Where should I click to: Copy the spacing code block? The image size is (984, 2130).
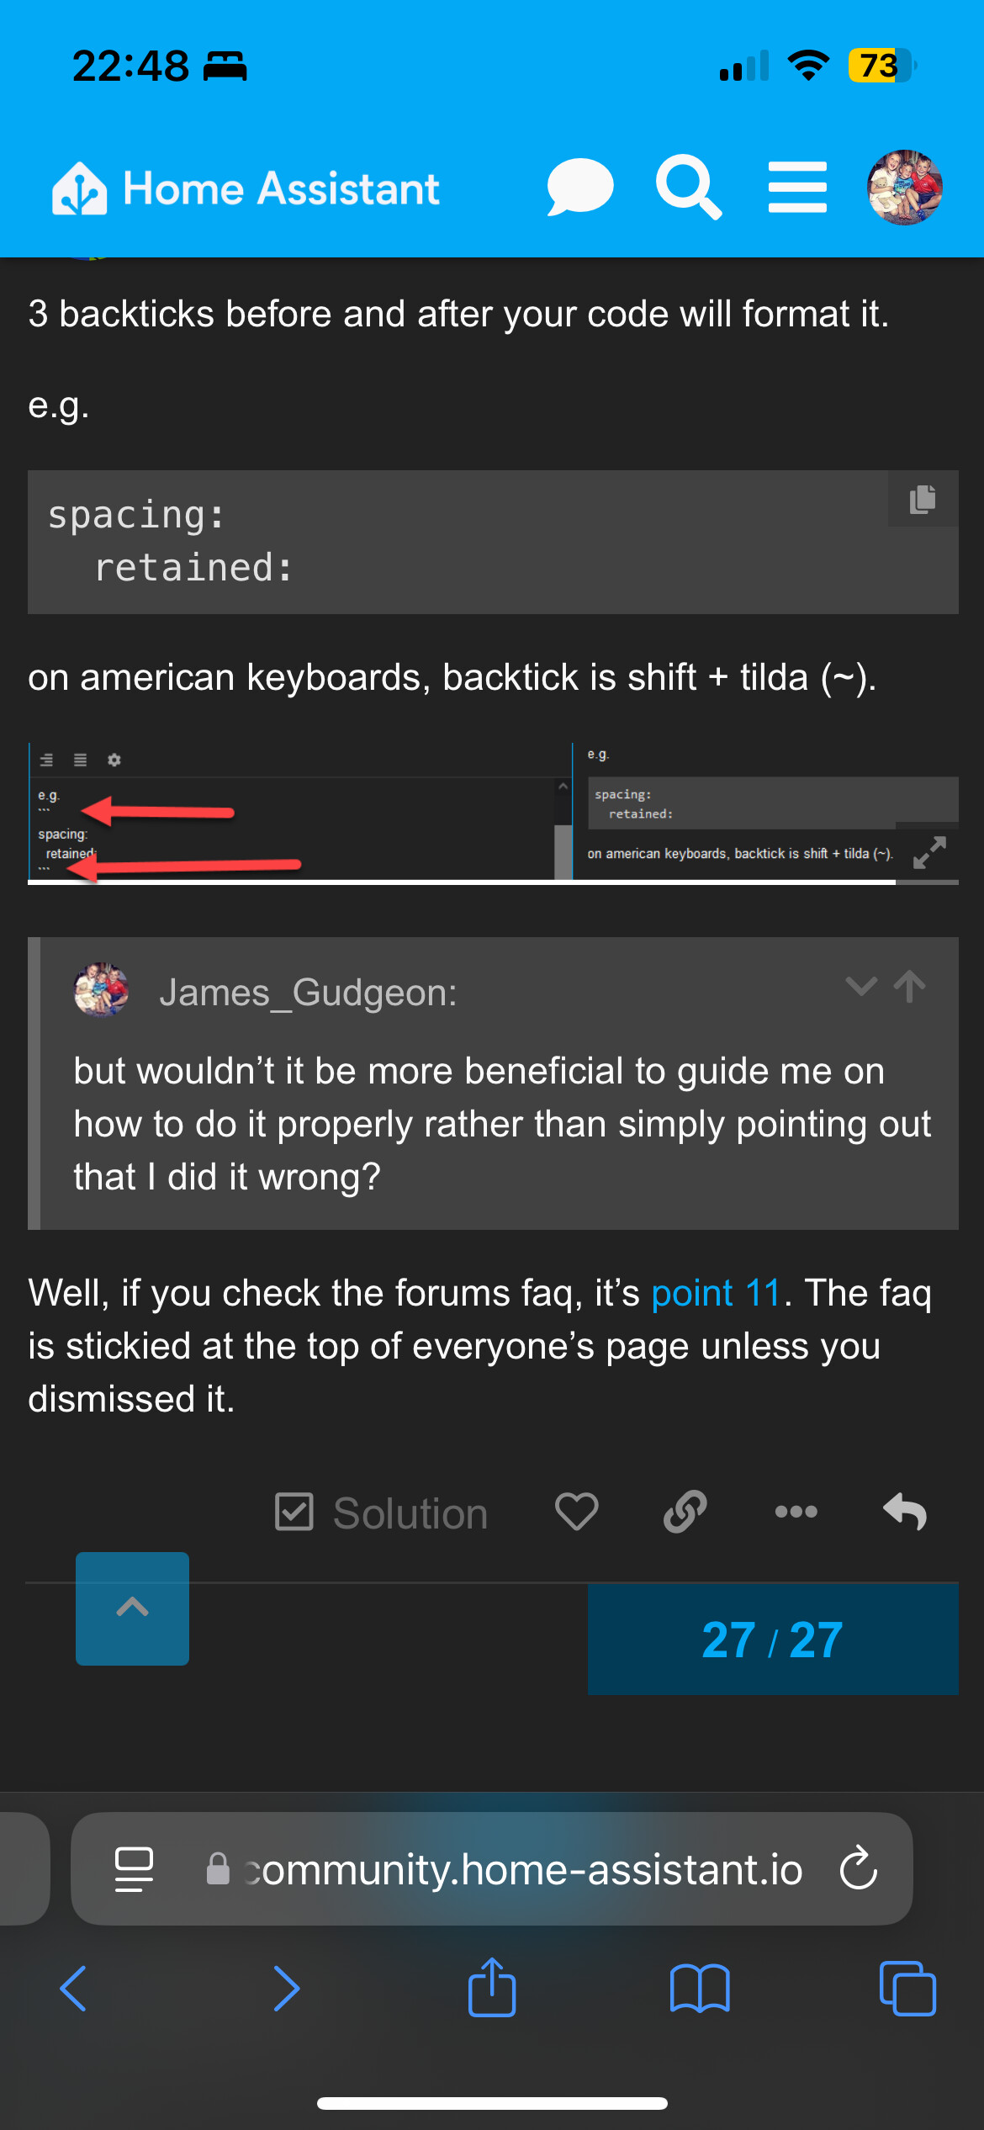coord(923,499)
